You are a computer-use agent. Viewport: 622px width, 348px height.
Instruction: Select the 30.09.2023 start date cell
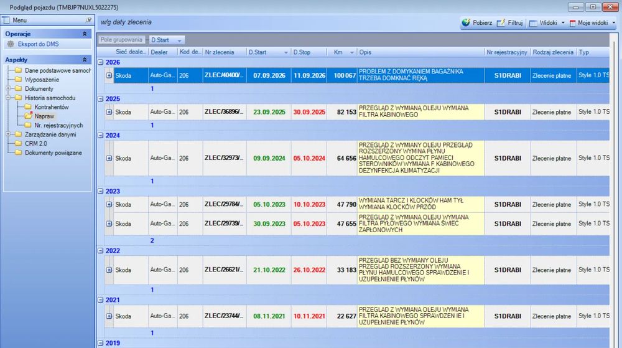tap(269, 223)
